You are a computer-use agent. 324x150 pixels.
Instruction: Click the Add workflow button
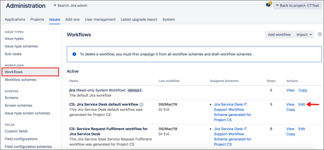279,35
